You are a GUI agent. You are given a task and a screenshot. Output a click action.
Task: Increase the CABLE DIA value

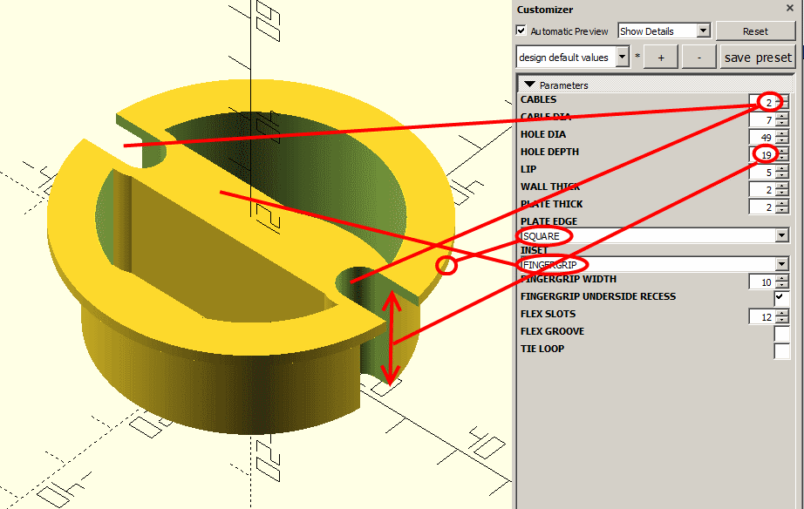point(782,117)
